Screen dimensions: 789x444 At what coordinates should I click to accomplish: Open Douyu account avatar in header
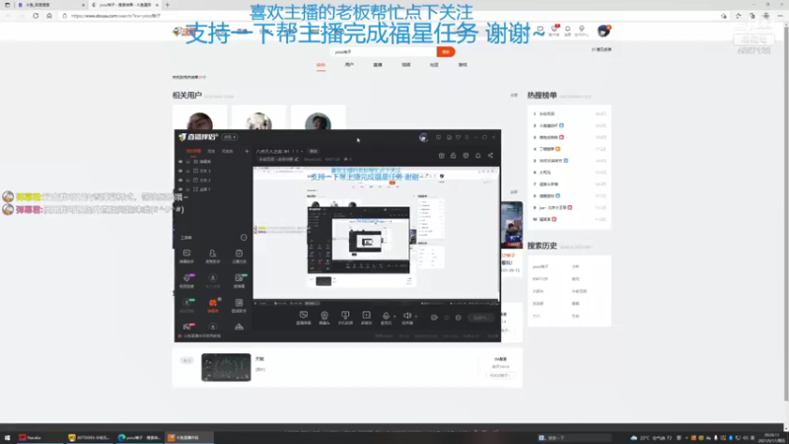(604, 31)
